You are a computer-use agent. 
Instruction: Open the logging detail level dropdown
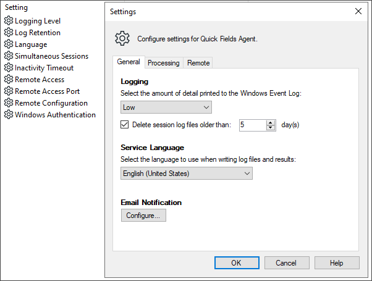point(166,107)
